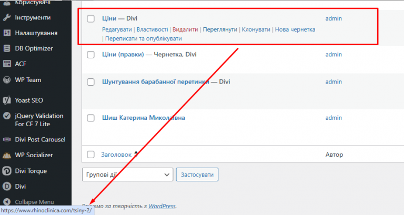The height and width of the screenshot is (215, 404).
Task: Click the Collapse Menu arrow icon
Action: [7, 202]
